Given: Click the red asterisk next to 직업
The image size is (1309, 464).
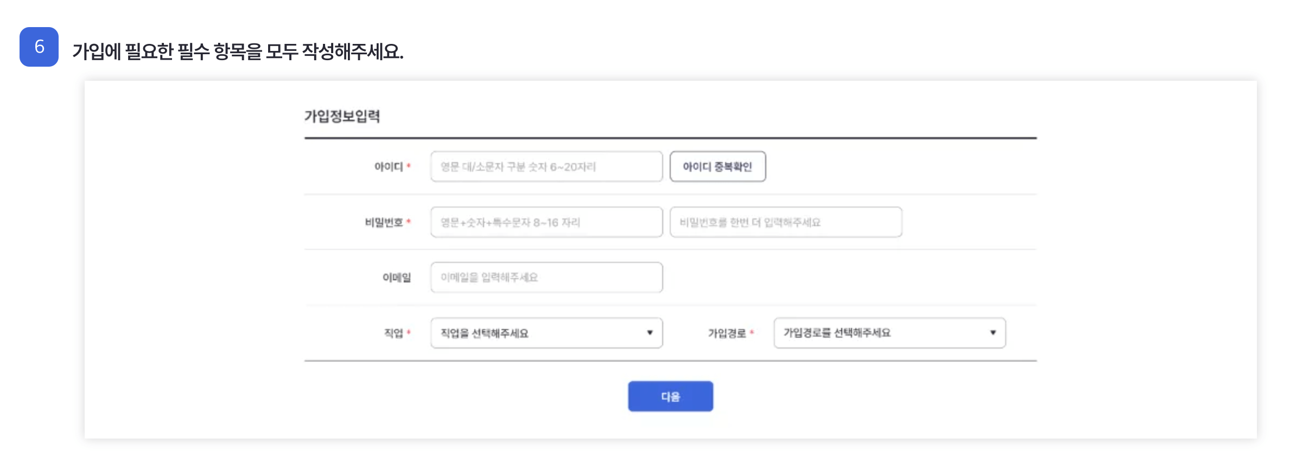Looking at the screenshot, I should click(408, 333).
